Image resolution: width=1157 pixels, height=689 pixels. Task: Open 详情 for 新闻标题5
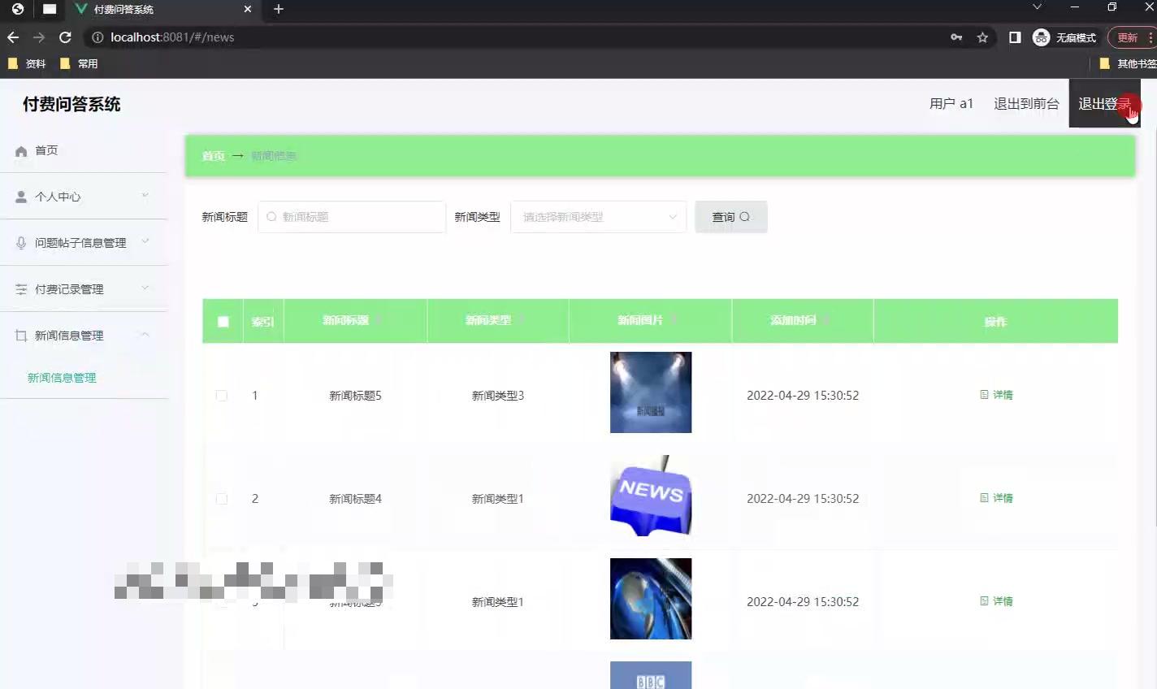(x=996, y=395)
